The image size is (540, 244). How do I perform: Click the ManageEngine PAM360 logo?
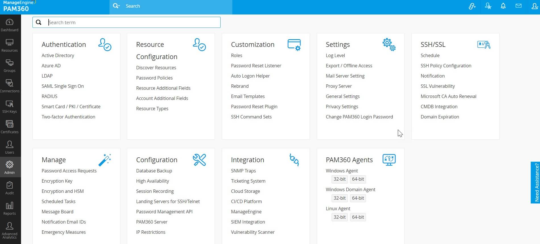19,6
